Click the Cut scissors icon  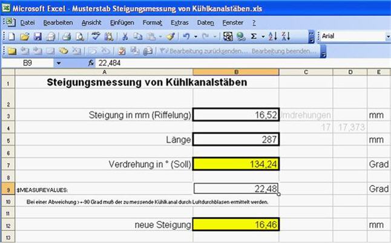[125, 37]
